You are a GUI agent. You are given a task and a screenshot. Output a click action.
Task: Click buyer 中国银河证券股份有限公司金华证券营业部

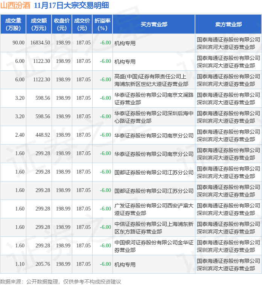(154, 246)
